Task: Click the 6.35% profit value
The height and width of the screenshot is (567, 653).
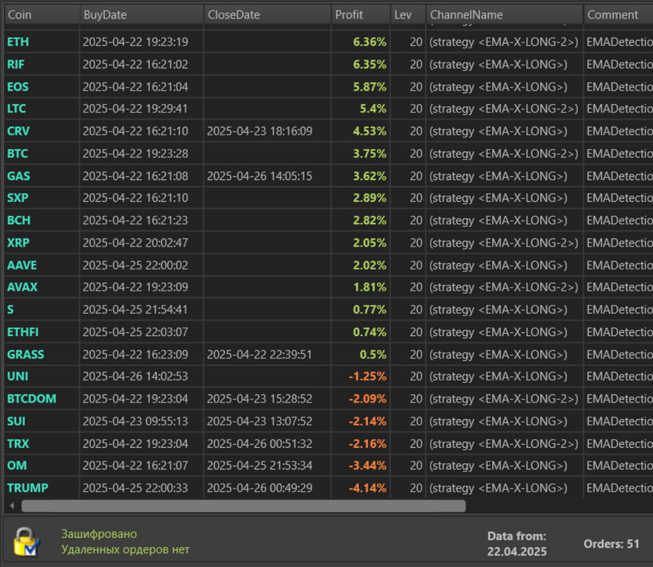Action: pos(369,64)
